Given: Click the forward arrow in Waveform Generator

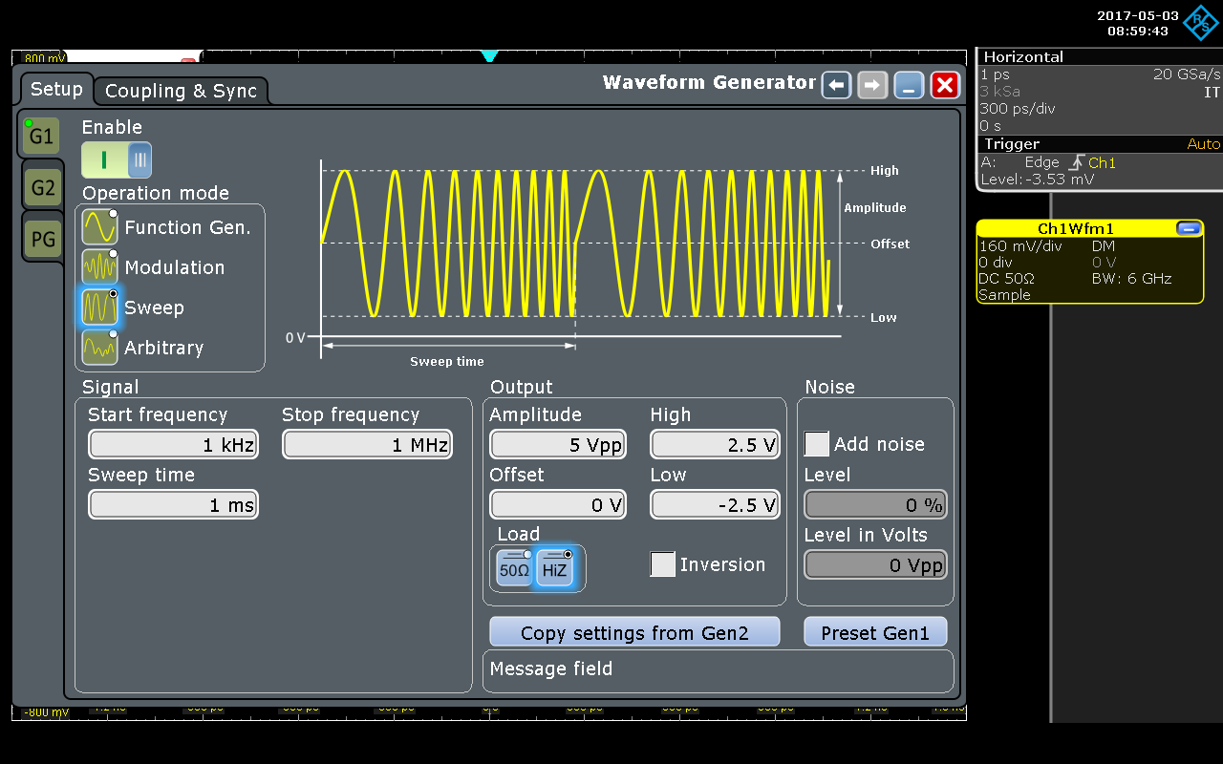Looking at the screenshot, I should 872,85.
